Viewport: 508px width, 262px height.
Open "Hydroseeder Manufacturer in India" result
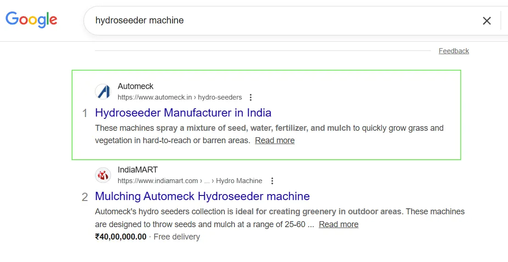[x=183, y=113]
